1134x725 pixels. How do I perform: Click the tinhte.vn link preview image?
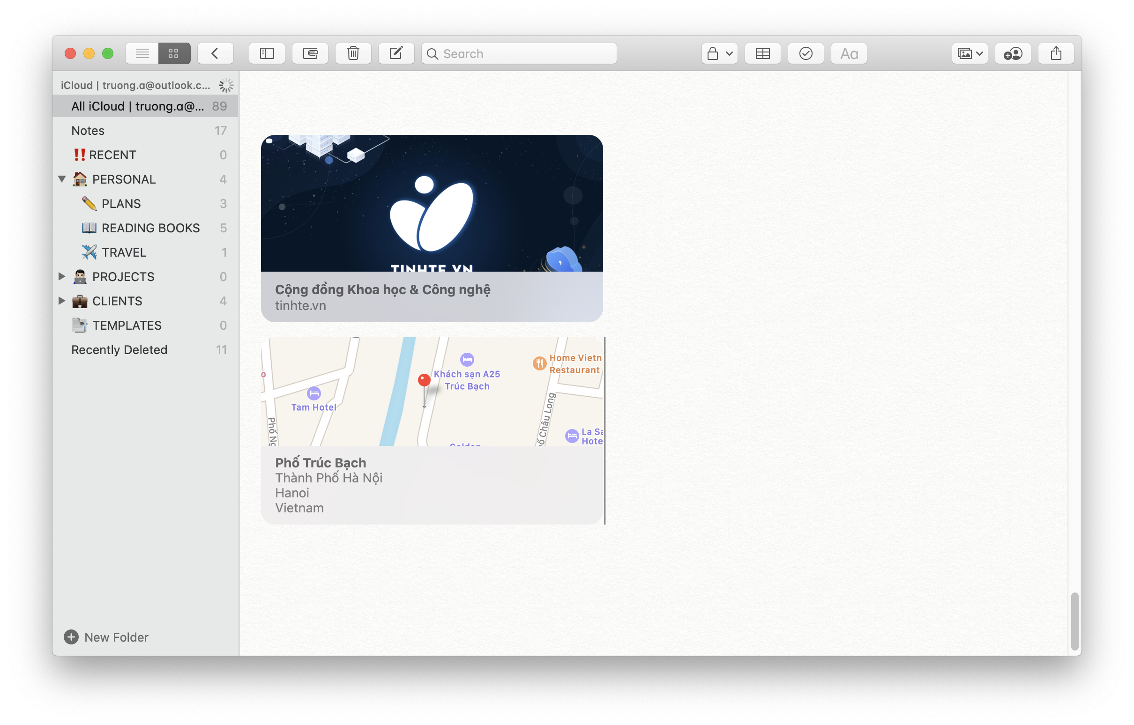pyautogui.click(x=432, y=203)
